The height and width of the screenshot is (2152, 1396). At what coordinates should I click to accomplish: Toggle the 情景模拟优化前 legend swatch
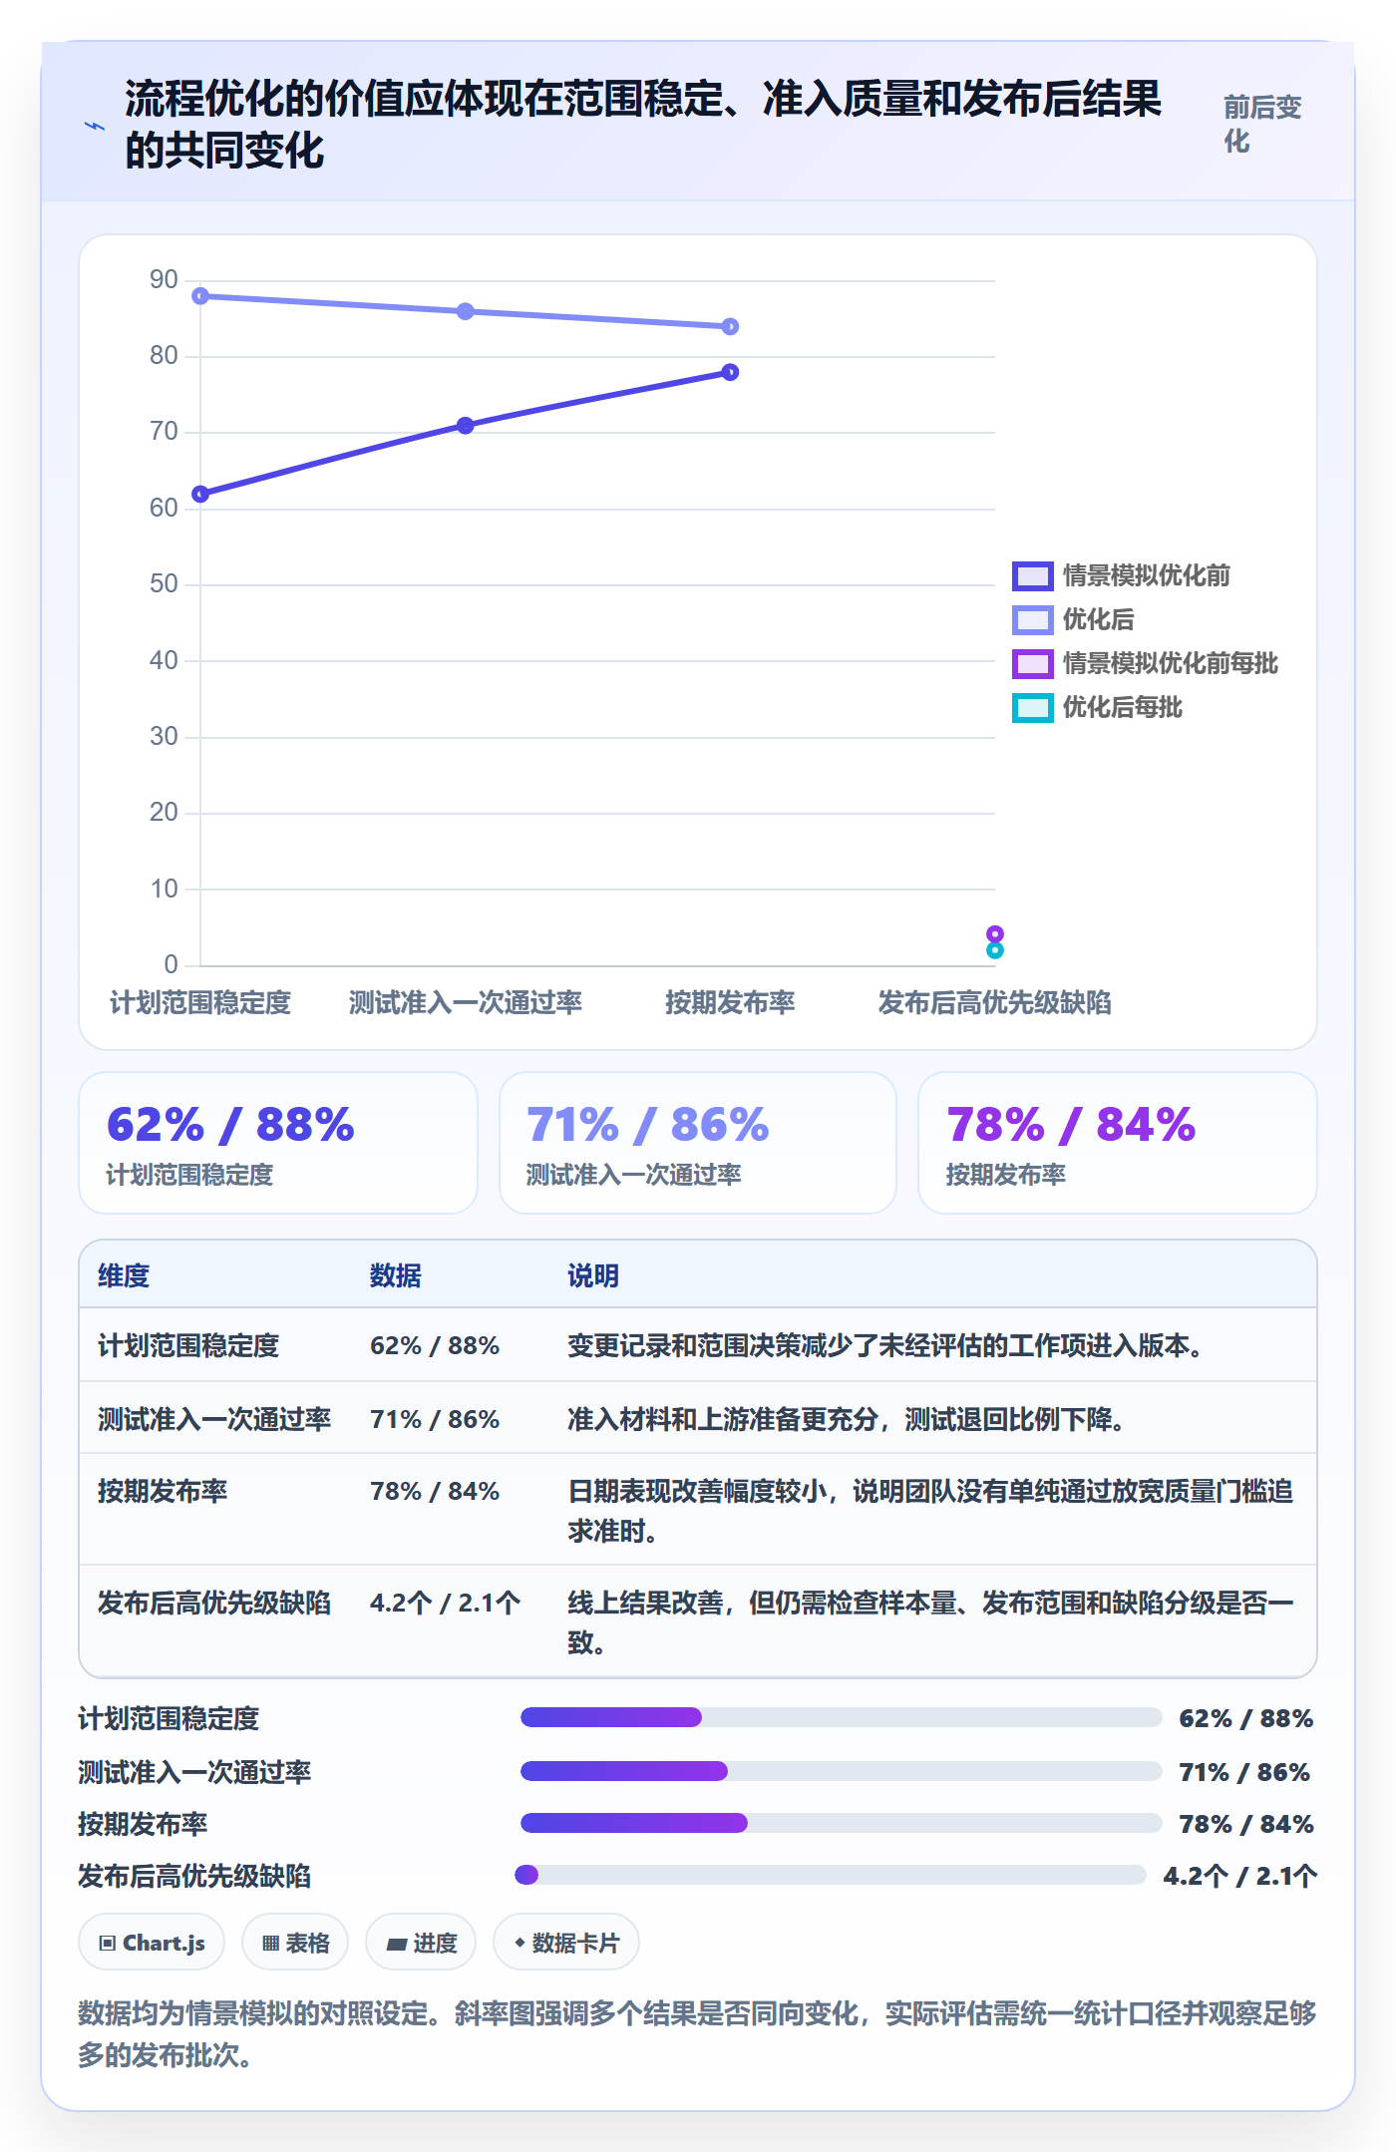pyautogui.click(x=1032, y=575)
